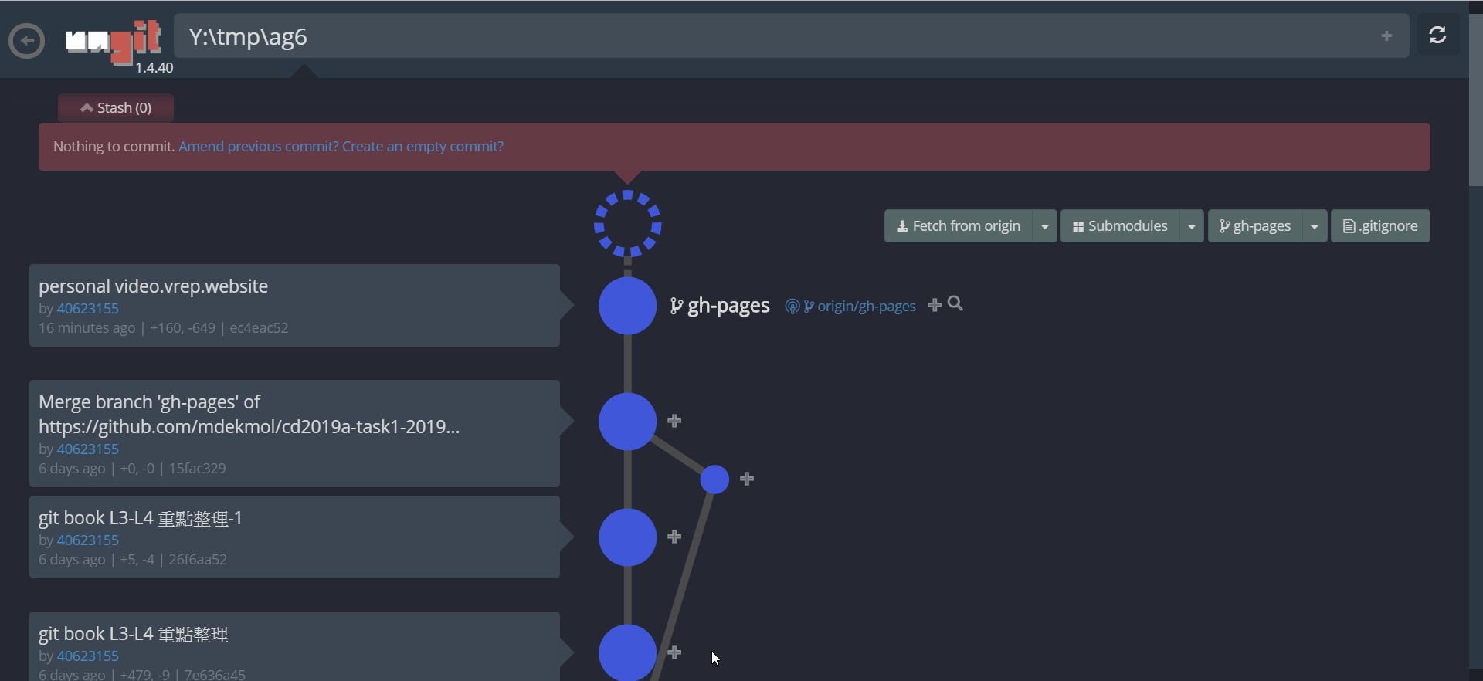Open Fetch from origin dropdown arrow
Viewport: 1483px width, 681px height.
coord(1045,226)
